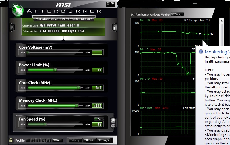This screenshot has width=230, height=145.
Task: Click the Apply button
Action: 76,140
